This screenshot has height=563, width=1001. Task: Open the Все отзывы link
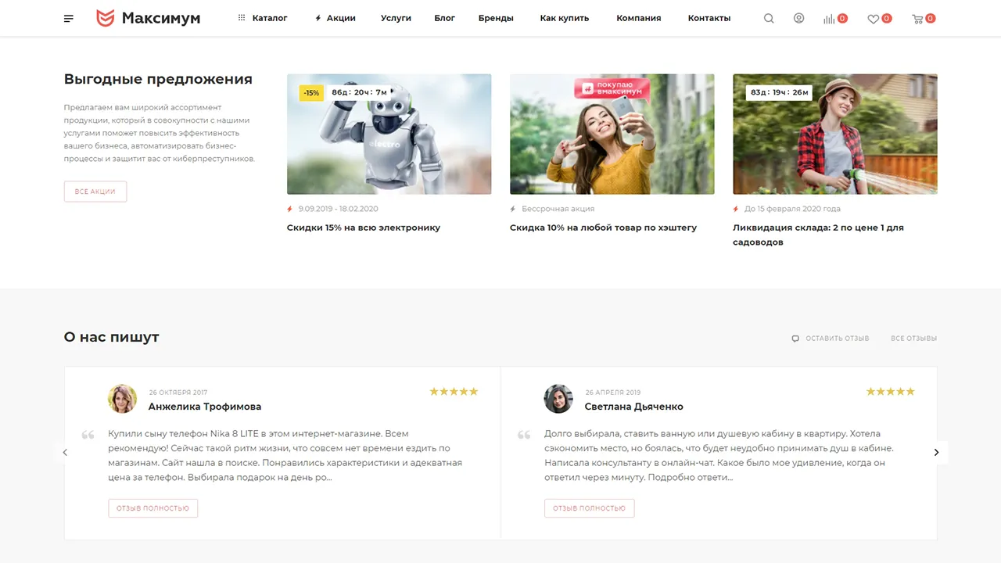point(913,339)
